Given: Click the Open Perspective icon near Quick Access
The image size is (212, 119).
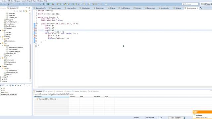Looking at the screenshot, I should click(x=202, y=4).
